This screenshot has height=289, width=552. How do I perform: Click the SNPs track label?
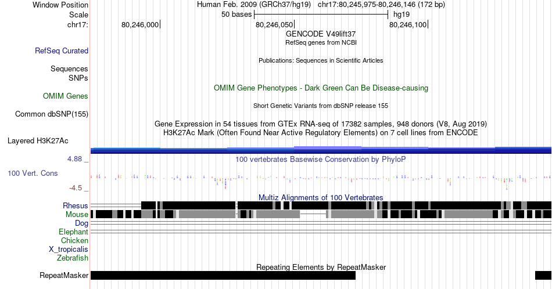78,78
